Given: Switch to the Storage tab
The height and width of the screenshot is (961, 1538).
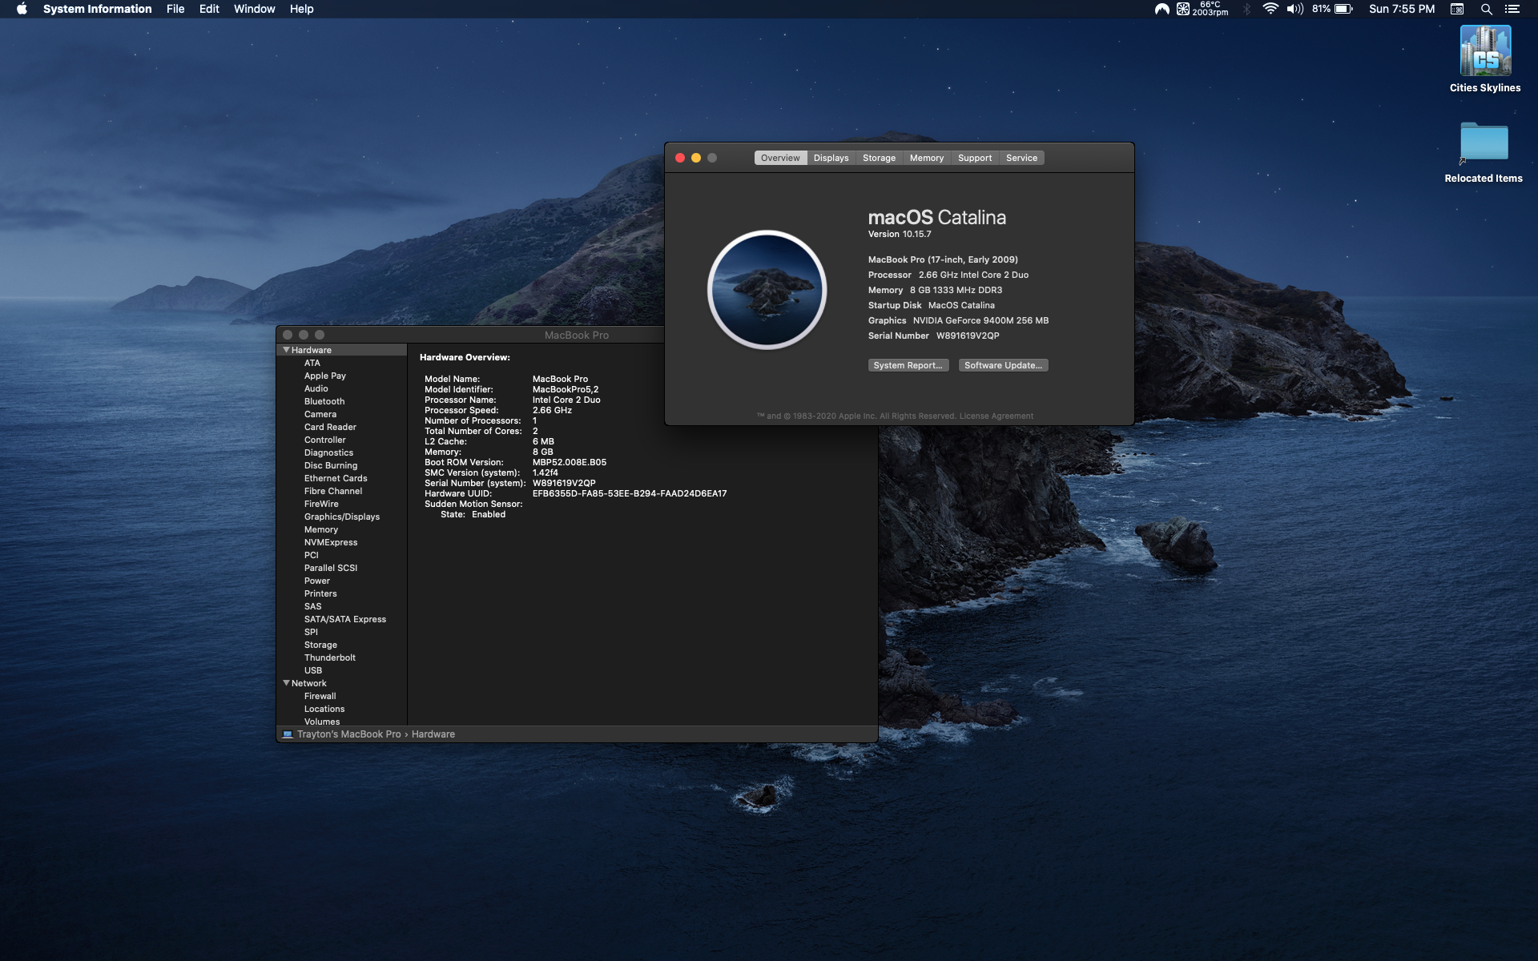Looking at the screenshot, I should tap(879, 158).
